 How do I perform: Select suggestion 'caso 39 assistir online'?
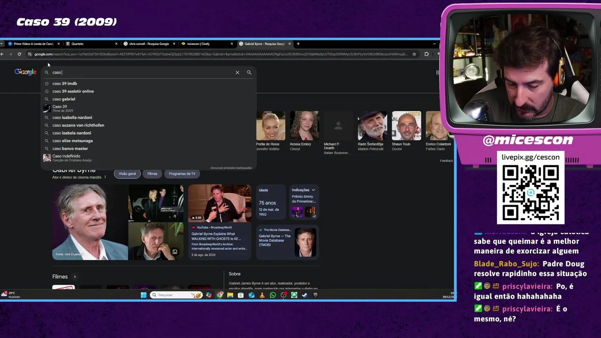(148, 91)
